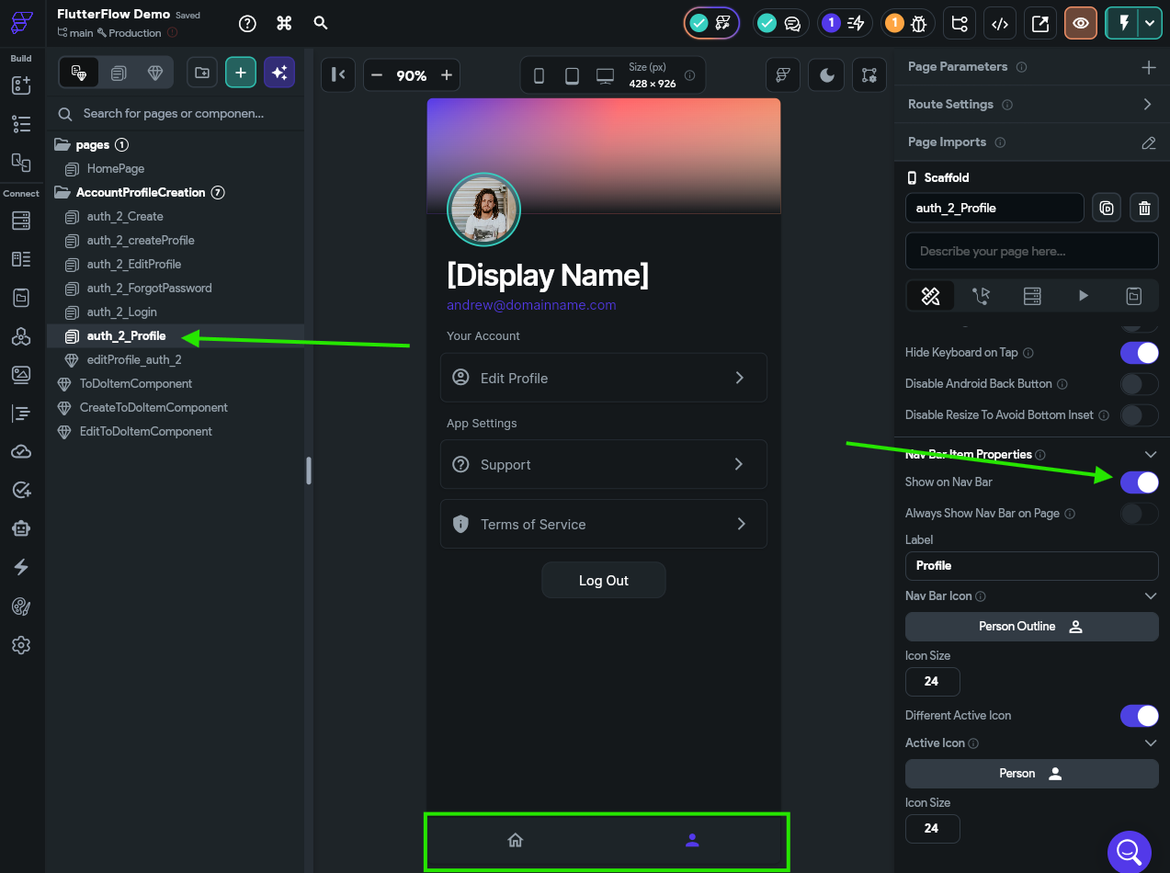Viewport: 1170px width, 873px height.
Task: Collapse Nav Bar Item Properties section
Action: tap(1150, 454)
